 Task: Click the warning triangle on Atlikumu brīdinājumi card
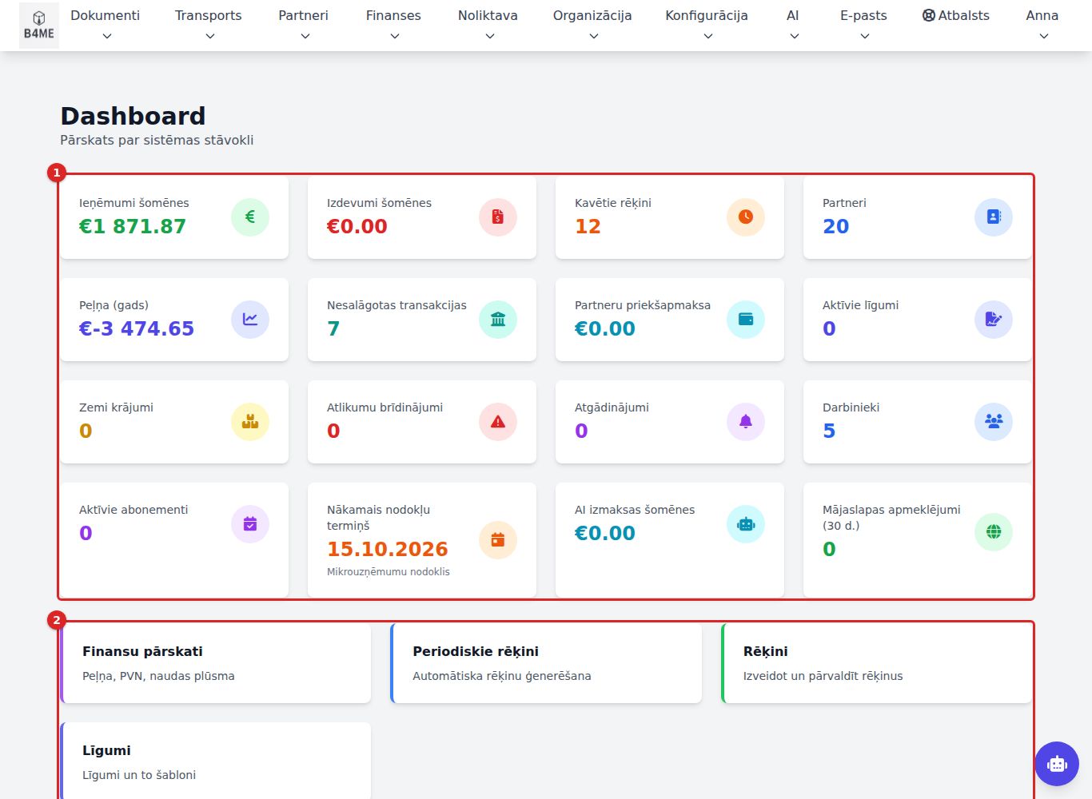click(498, 422)
